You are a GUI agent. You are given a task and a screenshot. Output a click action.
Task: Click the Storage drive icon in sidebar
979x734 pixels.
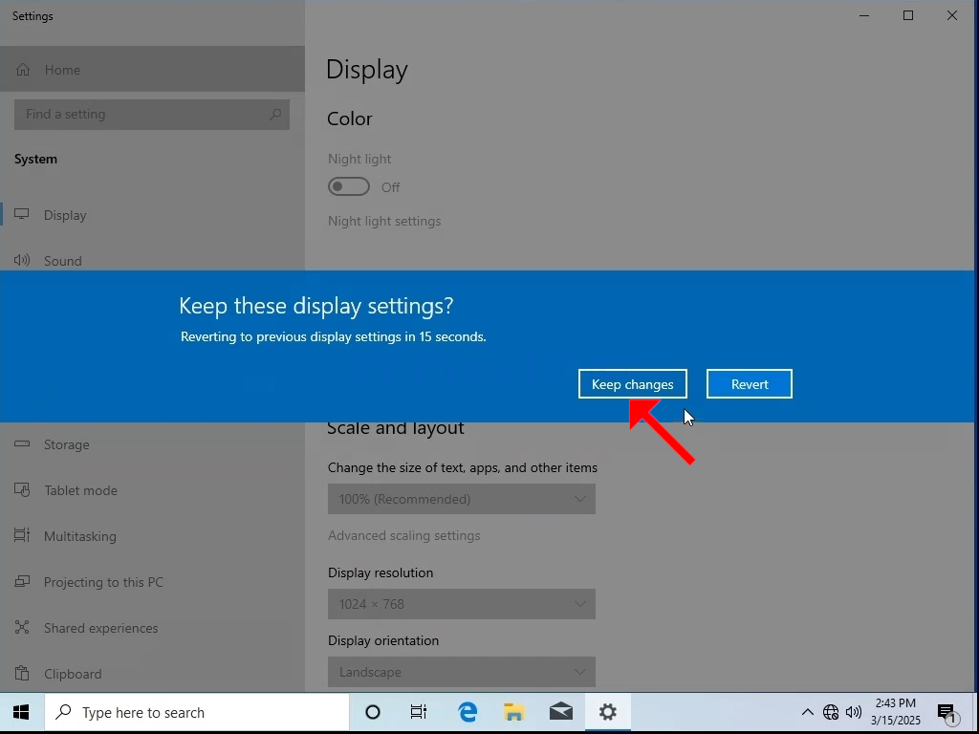[x=22, y=443]
